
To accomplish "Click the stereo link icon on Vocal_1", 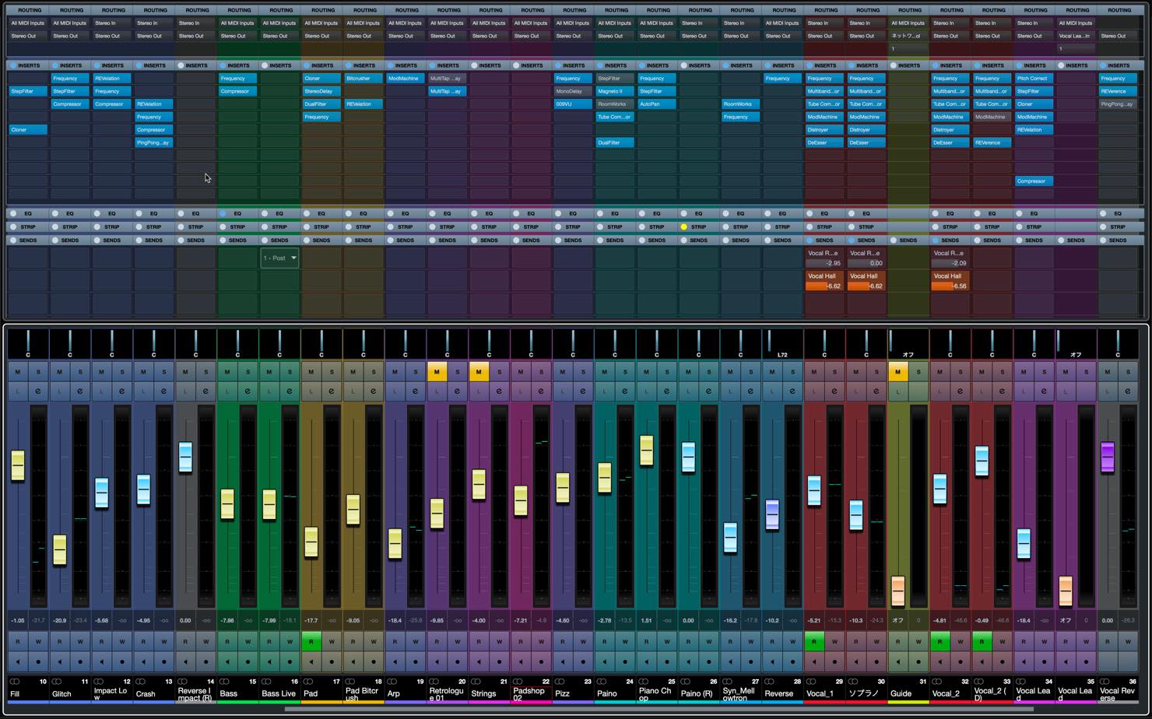I will (x=810, y=682).
